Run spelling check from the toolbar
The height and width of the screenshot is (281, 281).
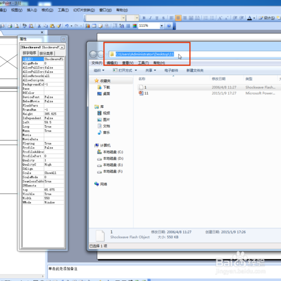click(x=25, y=26)
